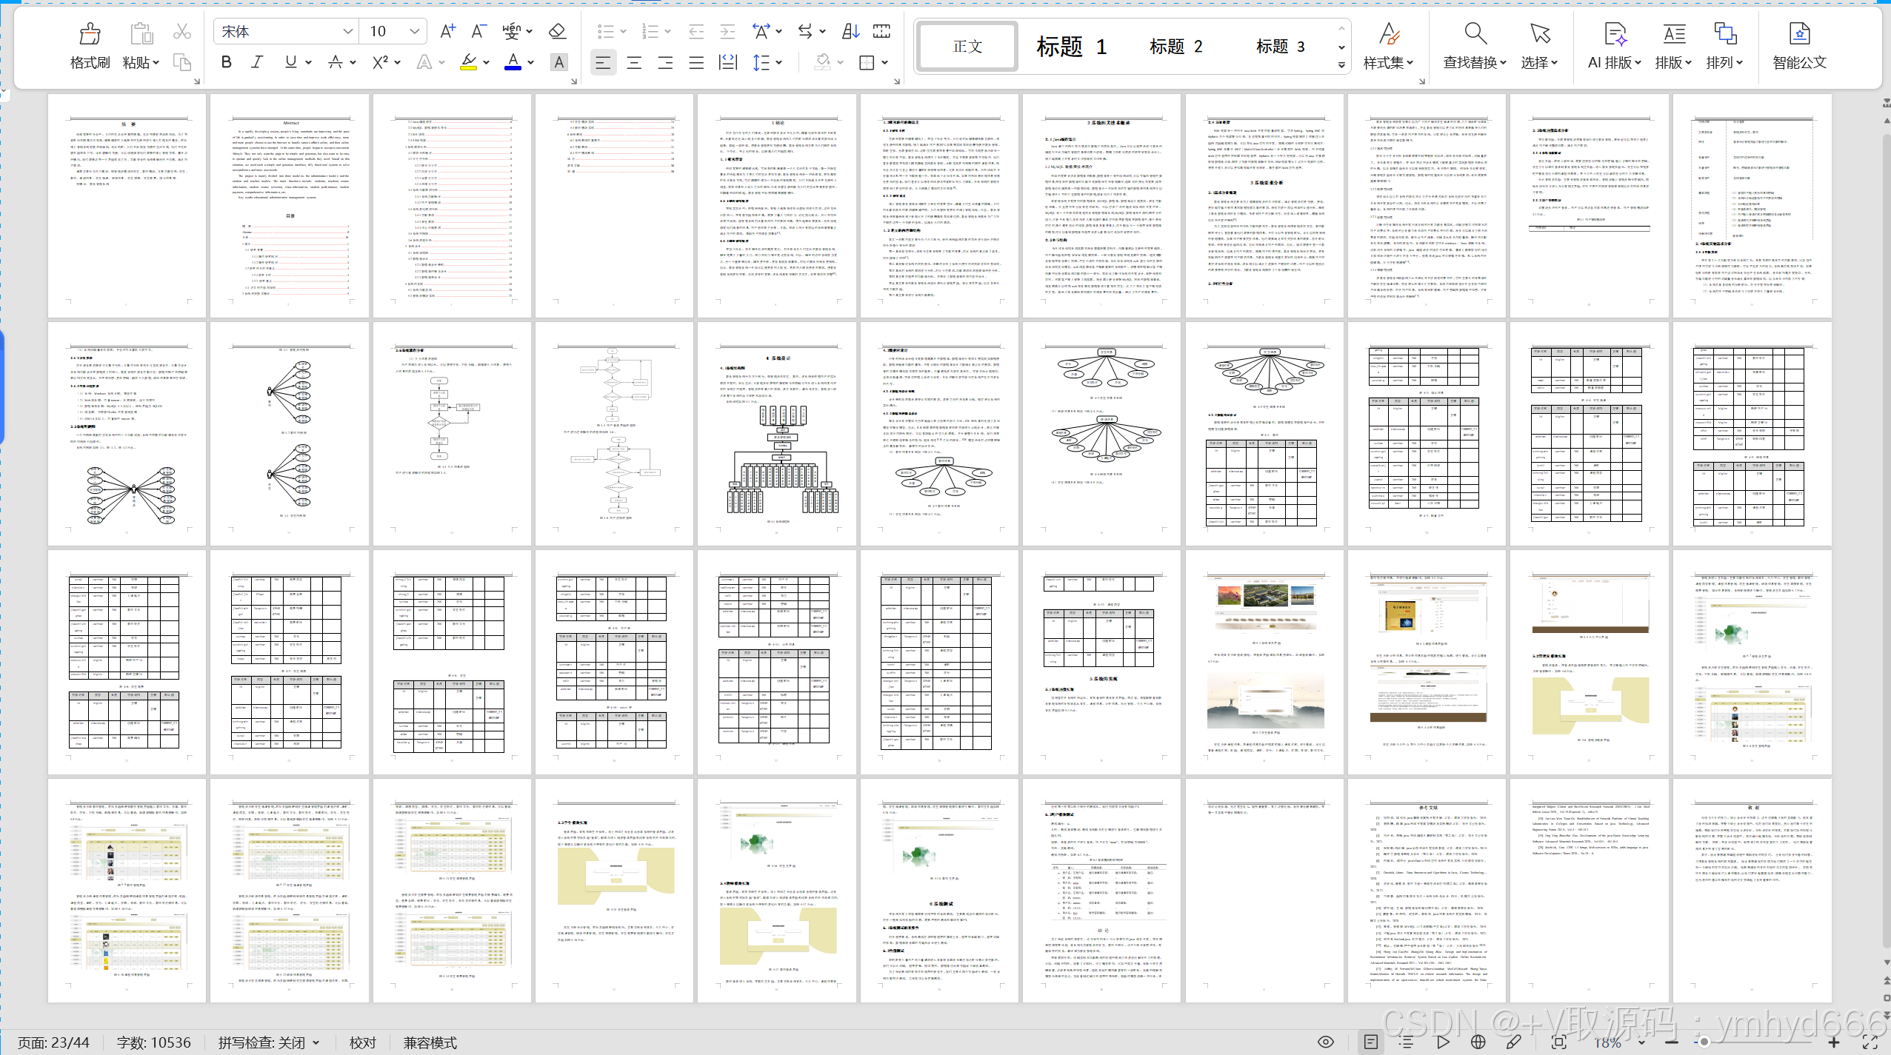Image resolution: width=1891 pixels, height=1055 pixels.
Task: Toggle bold formatting
Action: [227, 62]
